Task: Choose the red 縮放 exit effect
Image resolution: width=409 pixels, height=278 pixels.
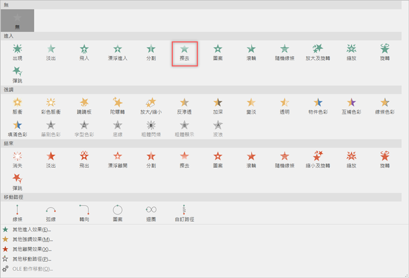Action: coord(351,159)
